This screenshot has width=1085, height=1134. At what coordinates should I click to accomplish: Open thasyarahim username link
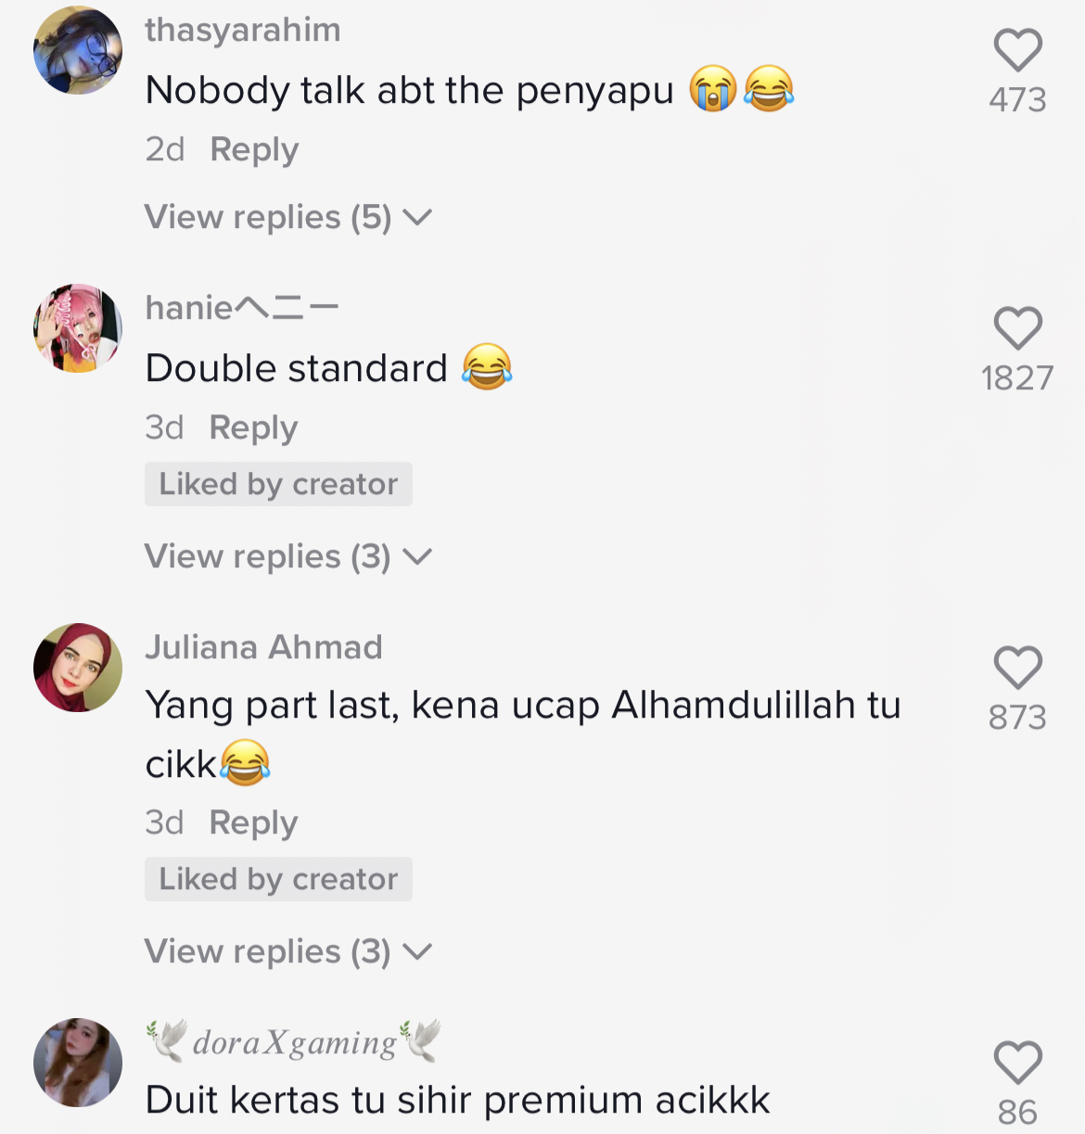(x=243, y=30)
